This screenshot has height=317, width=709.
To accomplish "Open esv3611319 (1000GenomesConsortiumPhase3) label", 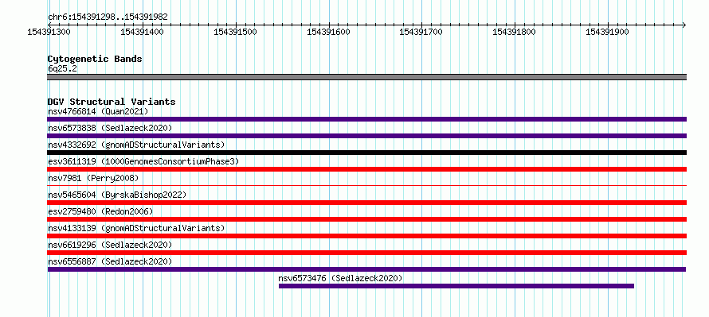I will coord(143,161).
